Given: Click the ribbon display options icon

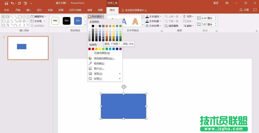Looking at the screenshot, I should [x=227, y=3].
